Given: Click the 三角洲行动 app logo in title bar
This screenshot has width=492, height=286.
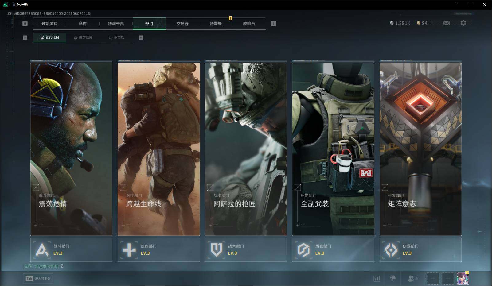Looking at the screenshot, I should click(5, 5).
